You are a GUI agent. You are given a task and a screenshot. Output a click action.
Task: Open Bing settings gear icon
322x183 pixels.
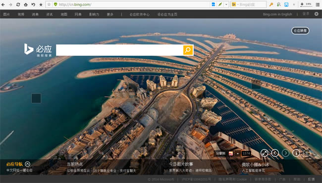(x=317, y=14)
